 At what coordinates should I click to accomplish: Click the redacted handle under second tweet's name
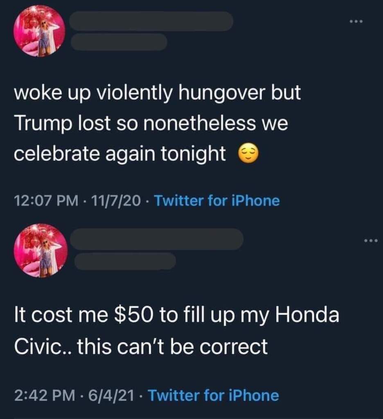click(x=125, y=261)
